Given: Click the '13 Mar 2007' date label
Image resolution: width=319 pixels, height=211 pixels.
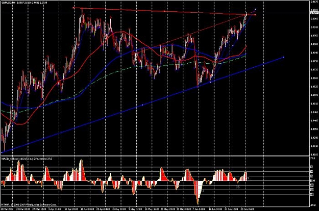Looking at the screenshot, I should tap(7, 209).
